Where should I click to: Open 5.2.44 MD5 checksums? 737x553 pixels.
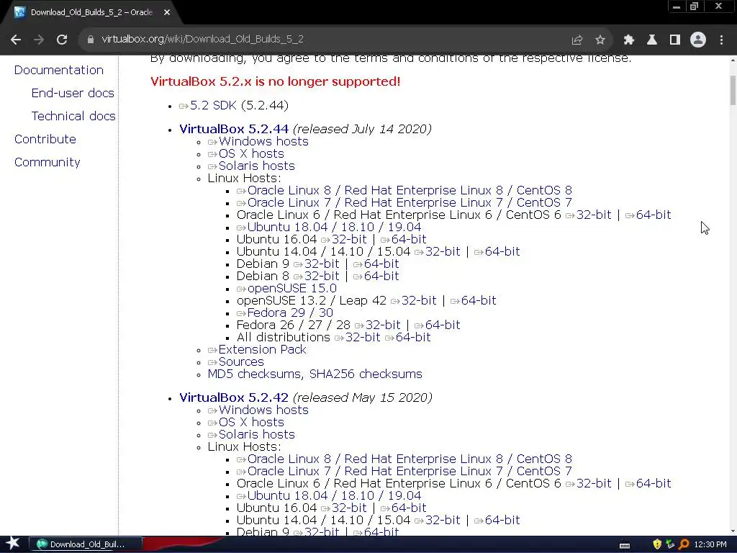255,374
